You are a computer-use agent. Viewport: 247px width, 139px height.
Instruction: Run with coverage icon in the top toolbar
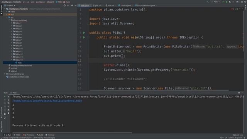[230, 2]
